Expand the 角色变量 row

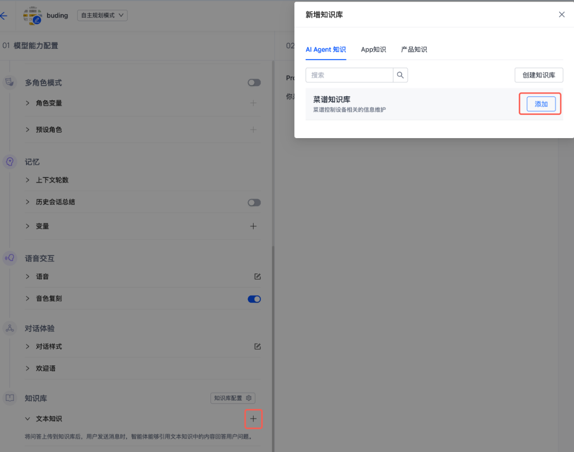coord(28,103)
